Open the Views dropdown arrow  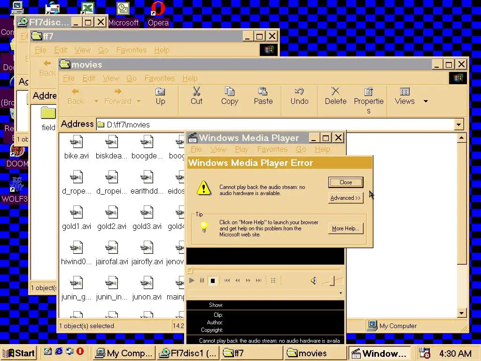click(x=426, y=101)
